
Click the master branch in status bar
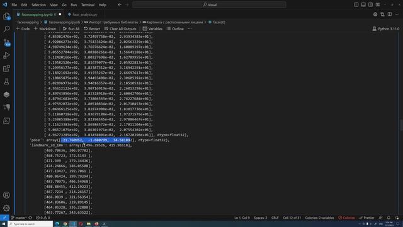point(18,218)
